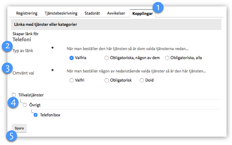232x145 pixels.
Task: Click the plus icon beside Typ av länk
Action: 53,48
